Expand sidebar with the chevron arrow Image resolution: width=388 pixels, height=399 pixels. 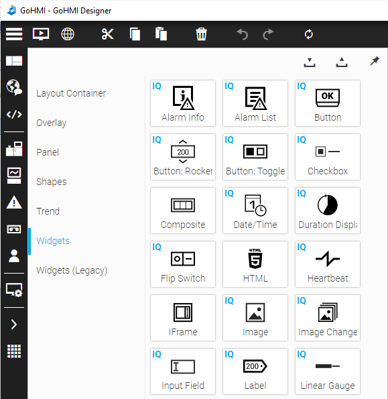click(x=14, y=324)
